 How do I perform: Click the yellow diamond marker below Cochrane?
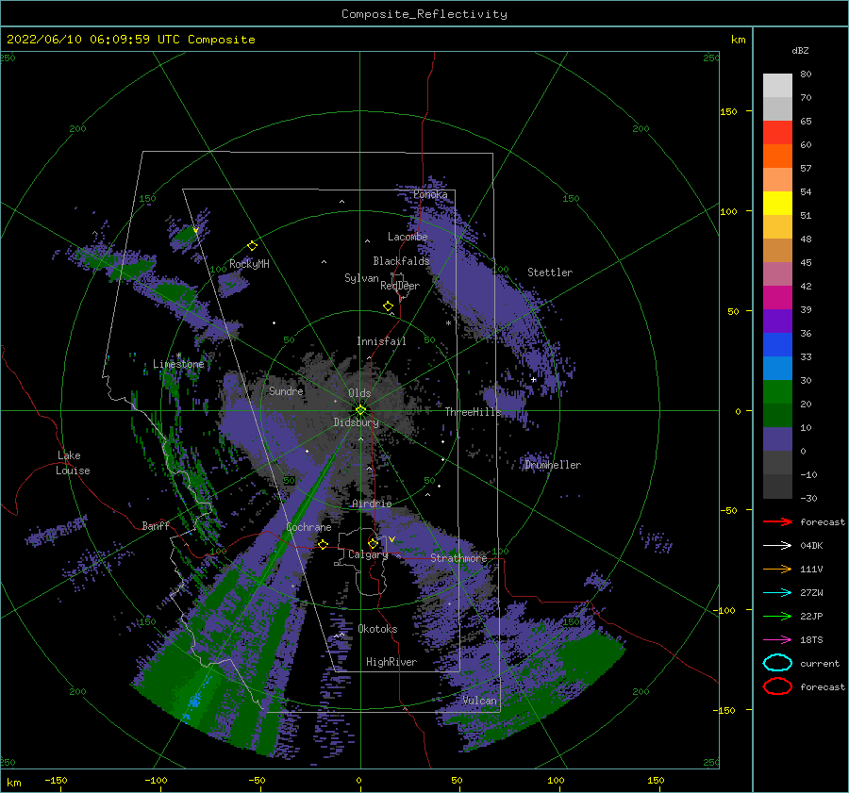coord(323,545)
